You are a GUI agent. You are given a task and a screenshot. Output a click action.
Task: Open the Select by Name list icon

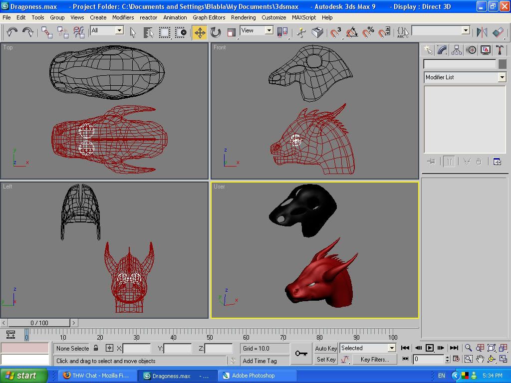point(148,32)
